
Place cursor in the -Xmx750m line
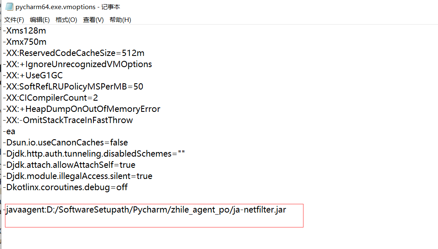(x=25, y=42)
